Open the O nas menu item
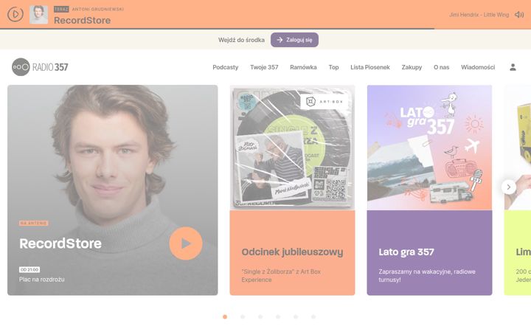 (x=442, y=67)
